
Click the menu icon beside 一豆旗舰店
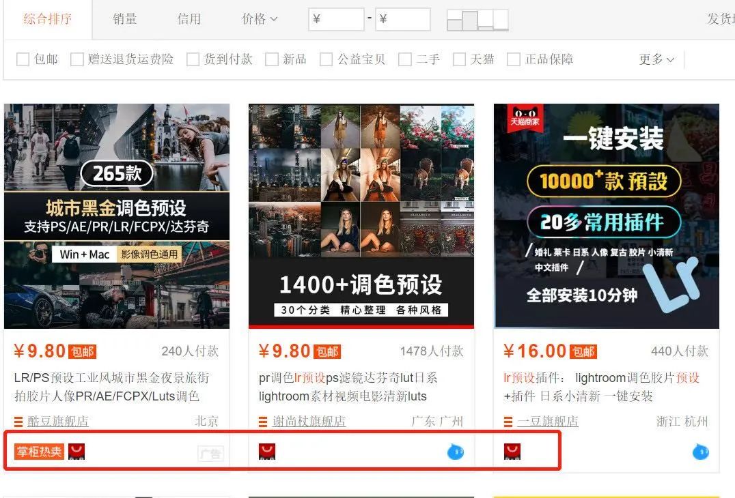[x=508, y=422]
